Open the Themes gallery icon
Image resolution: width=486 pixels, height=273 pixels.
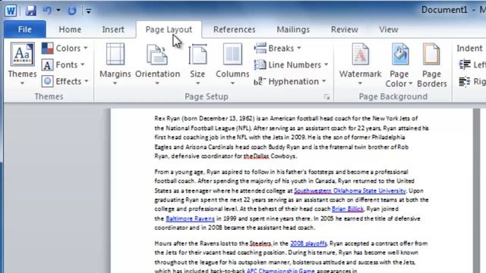pyautogui.click(x=22, y=55)
